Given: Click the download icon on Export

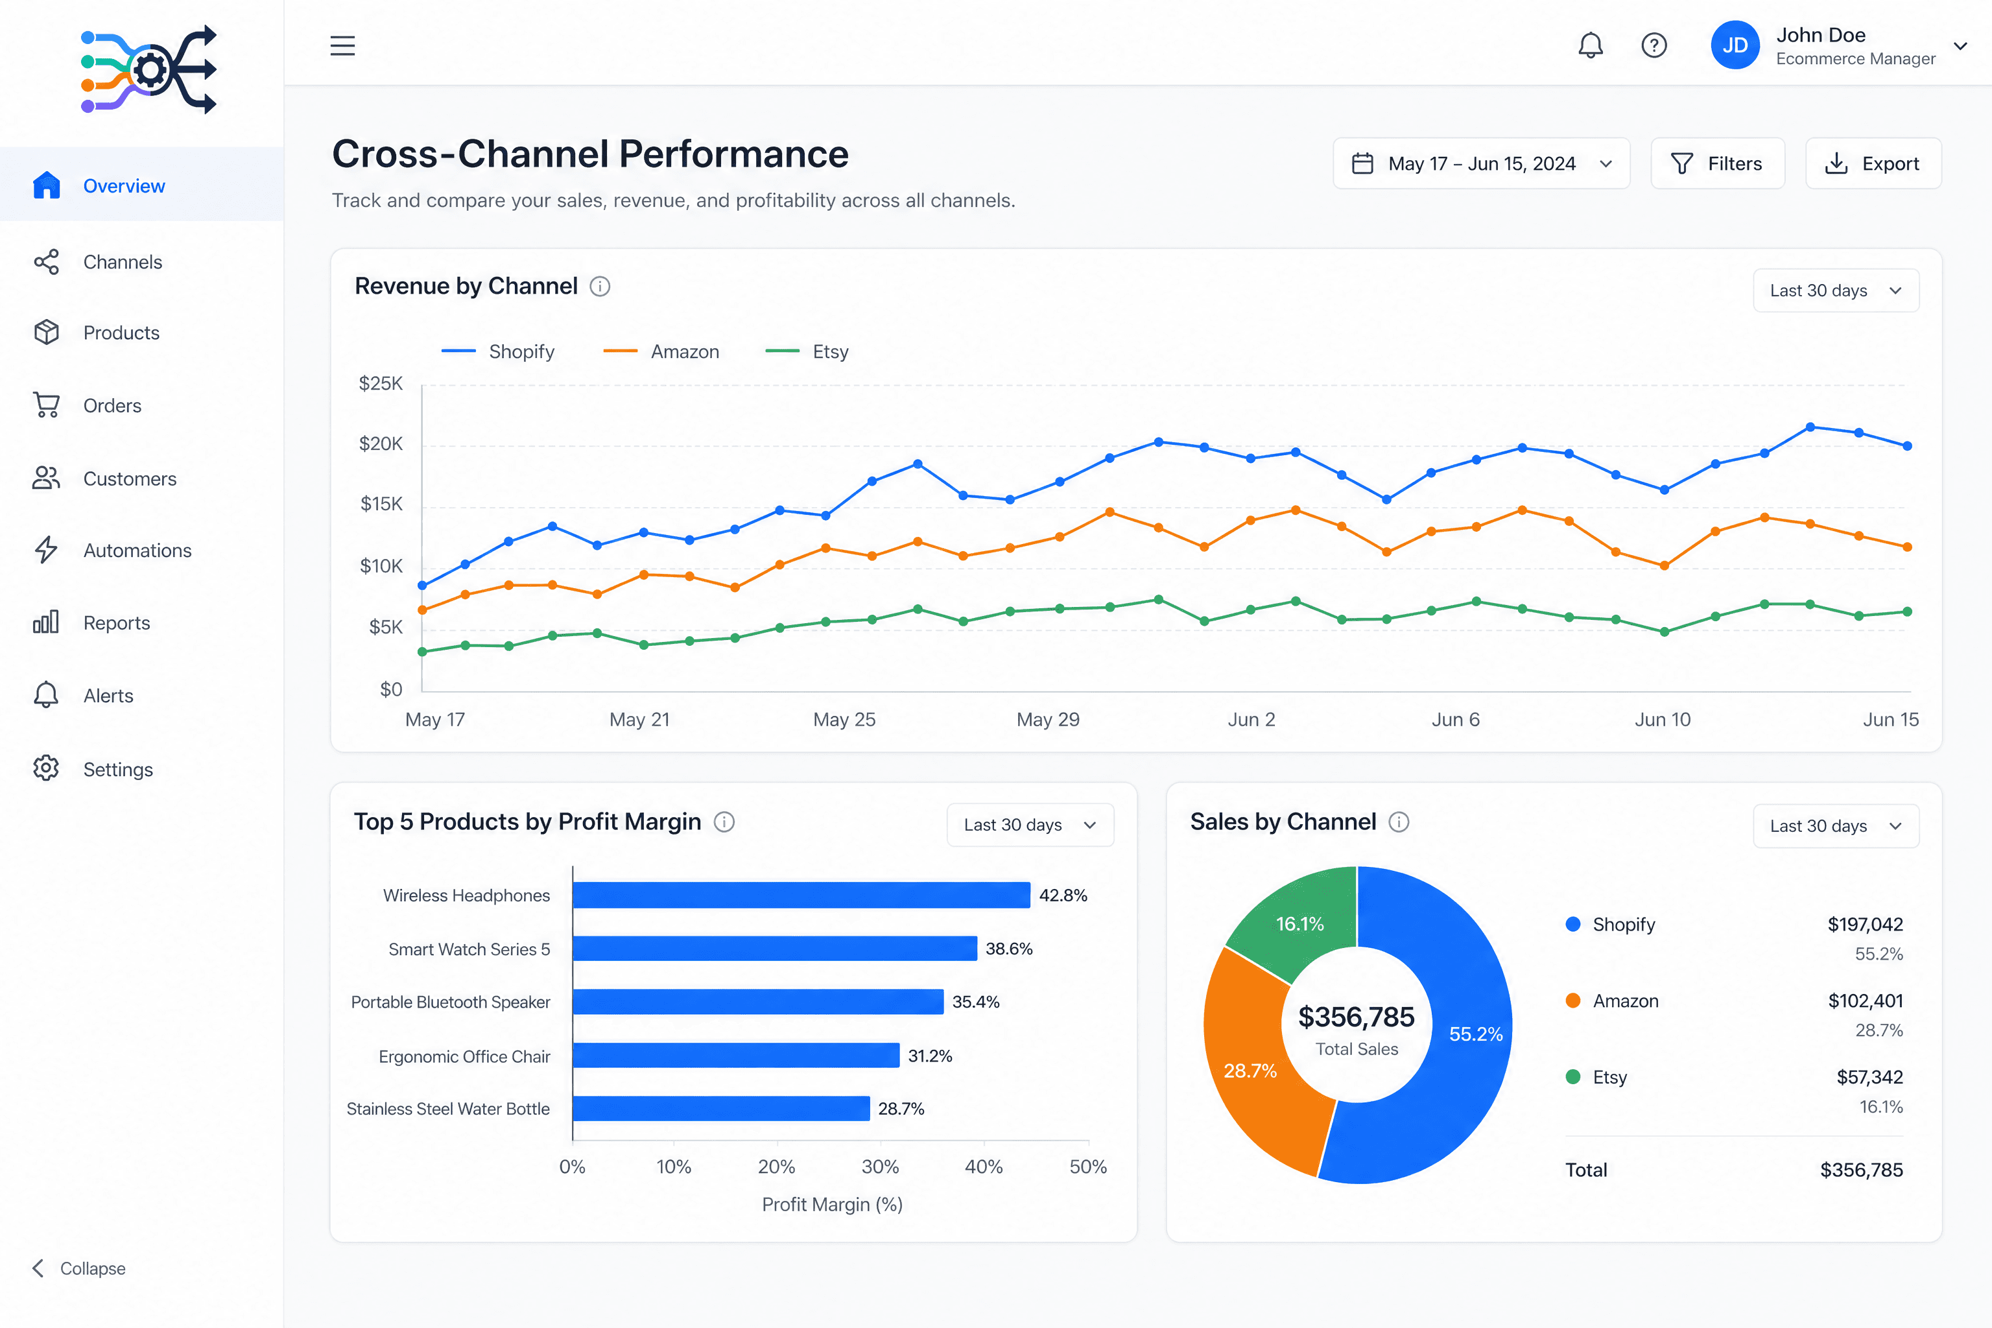Looking at the screenshot, I should (1836, 163).
